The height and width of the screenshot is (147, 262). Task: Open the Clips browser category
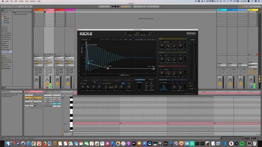point(5,43)
